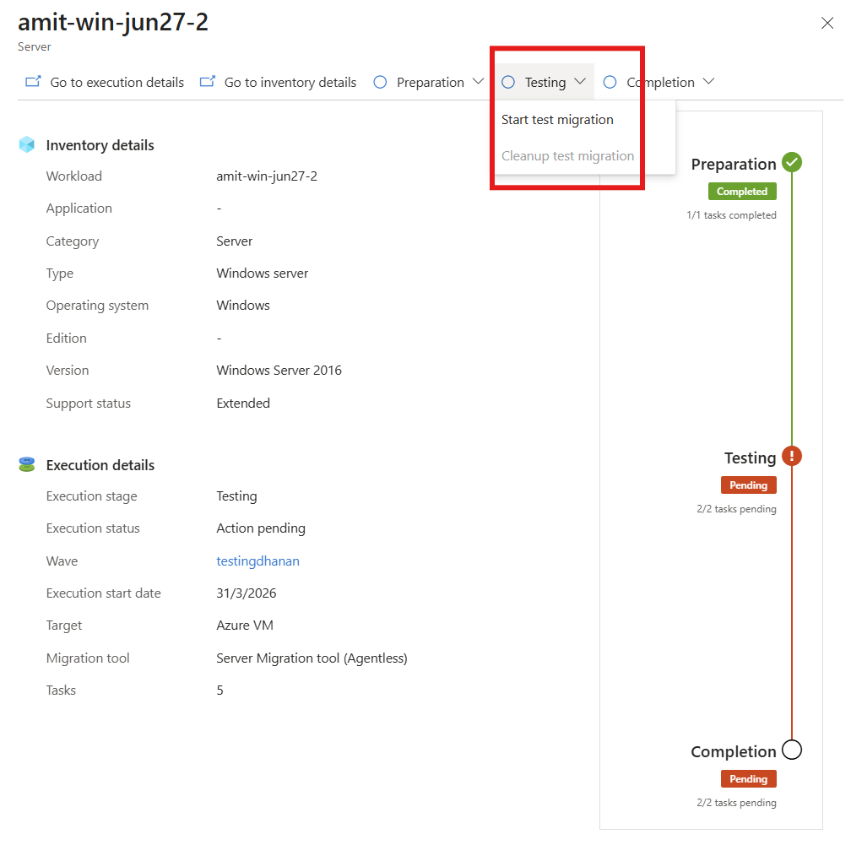This screenshot has width=851, height=845.
Task: Click the empty Completion circle on timeline
Action: click(792, 750)
